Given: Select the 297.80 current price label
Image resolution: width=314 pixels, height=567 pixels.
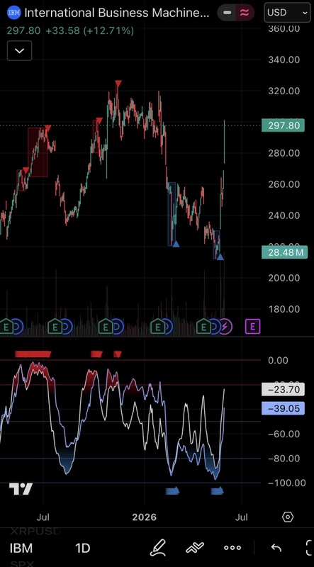Looking at the screenshot, I should click(284, 125).
